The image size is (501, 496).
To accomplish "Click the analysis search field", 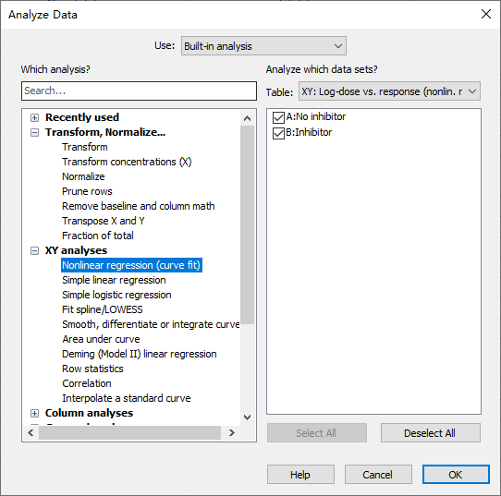I will [139, 91].
